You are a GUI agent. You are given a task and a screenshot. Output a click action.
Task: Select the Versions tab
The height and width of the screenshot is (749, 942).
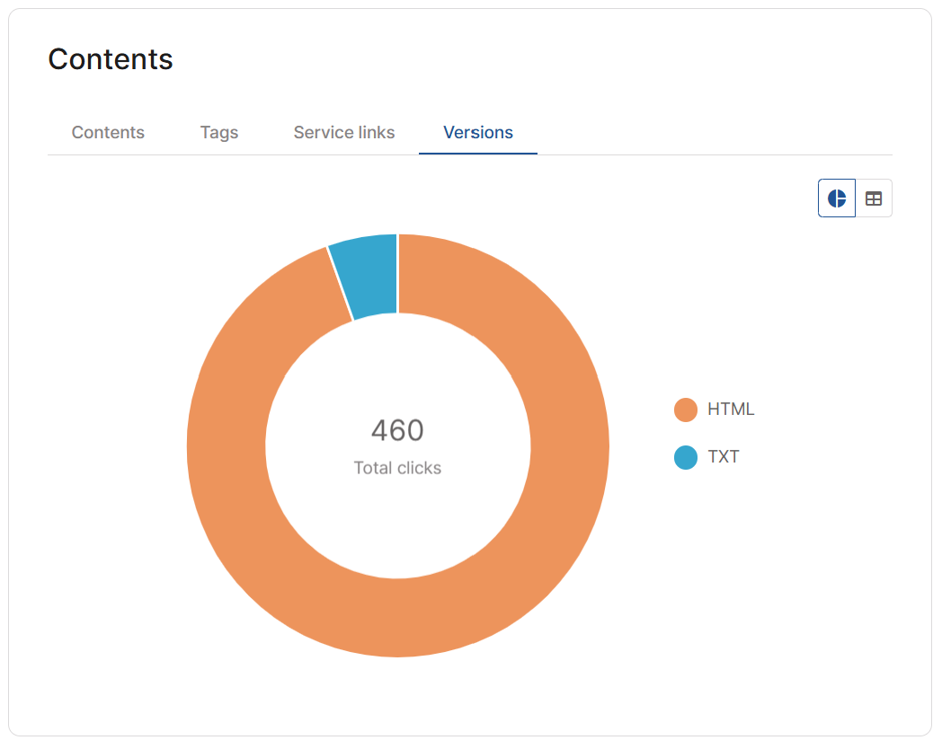click(478, 132)
